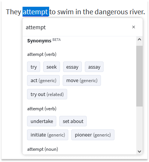This screenshot has width=149, height=162.
Task: Select the synonym "seek"
Action: point(51,67)
